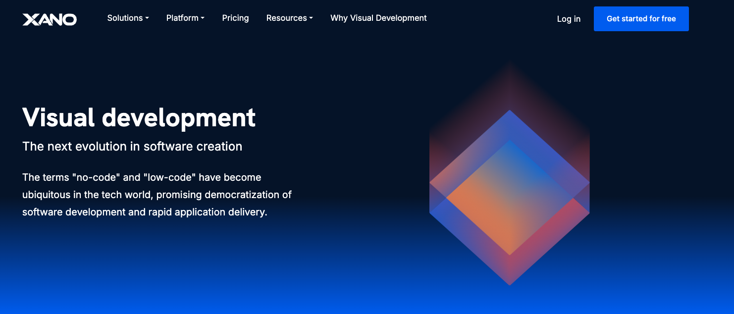The image size is (734, 314).
Task: Open the Resources dropdown menu
Action: tap(289, 18)
